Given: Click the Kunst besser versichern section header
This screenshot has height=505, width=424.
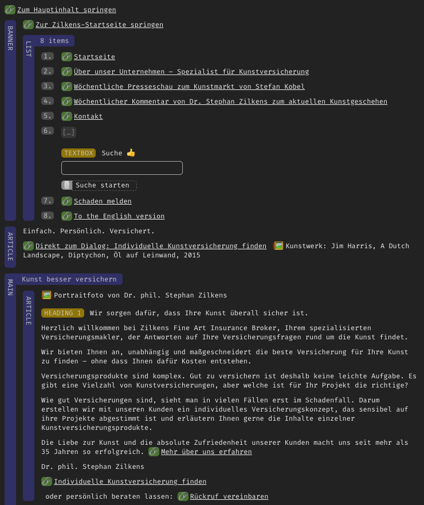Looking at the screenshot, I should 69,279.
